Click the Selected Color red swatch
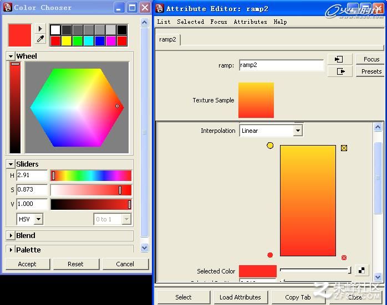This screenshot has height=305, width=387. (x=258, y=271)
